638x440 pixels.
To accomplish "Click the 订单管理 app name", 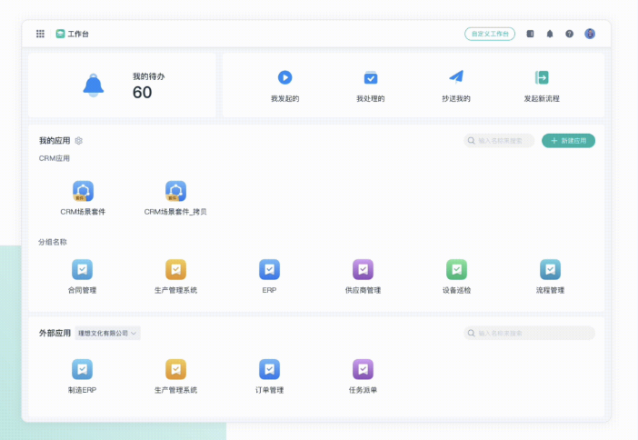I will pos(269,390).
